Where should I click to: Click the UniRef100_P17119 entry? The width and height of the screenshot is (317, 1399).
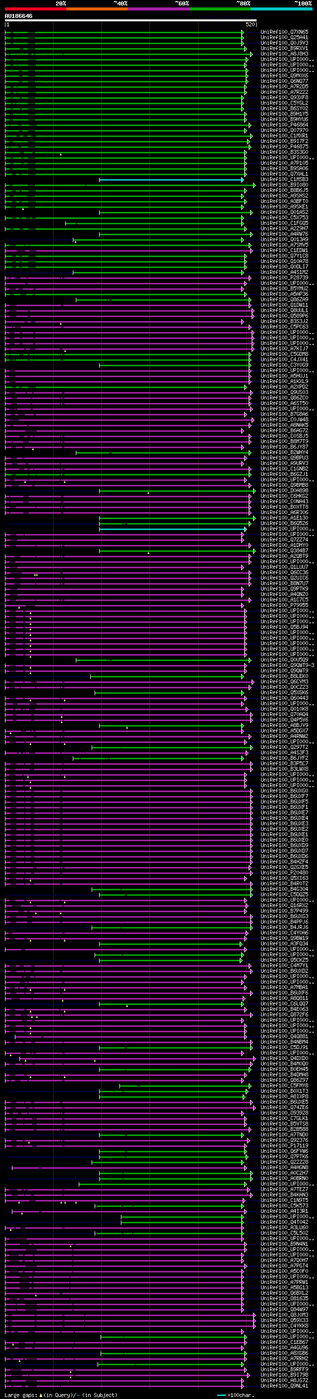click(x=284, y=1146)
